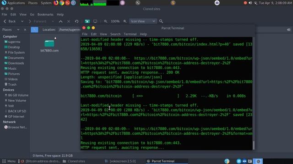Viewport: 293px width, 164px height.
Task: Open the File menu in file manager
Action: coord(4,15)
